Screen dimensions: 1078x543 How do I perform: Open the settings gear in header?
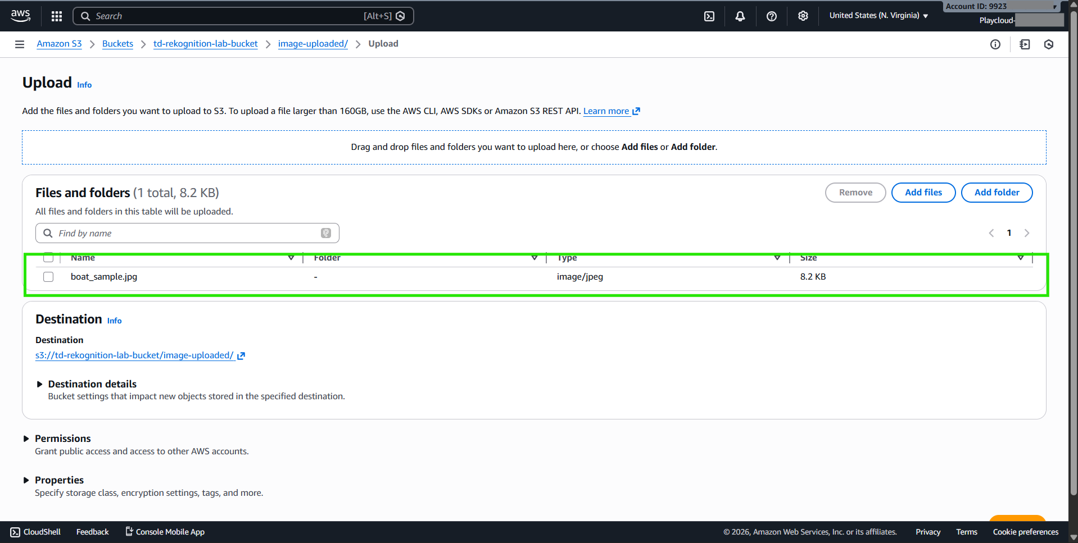(803, 16)
